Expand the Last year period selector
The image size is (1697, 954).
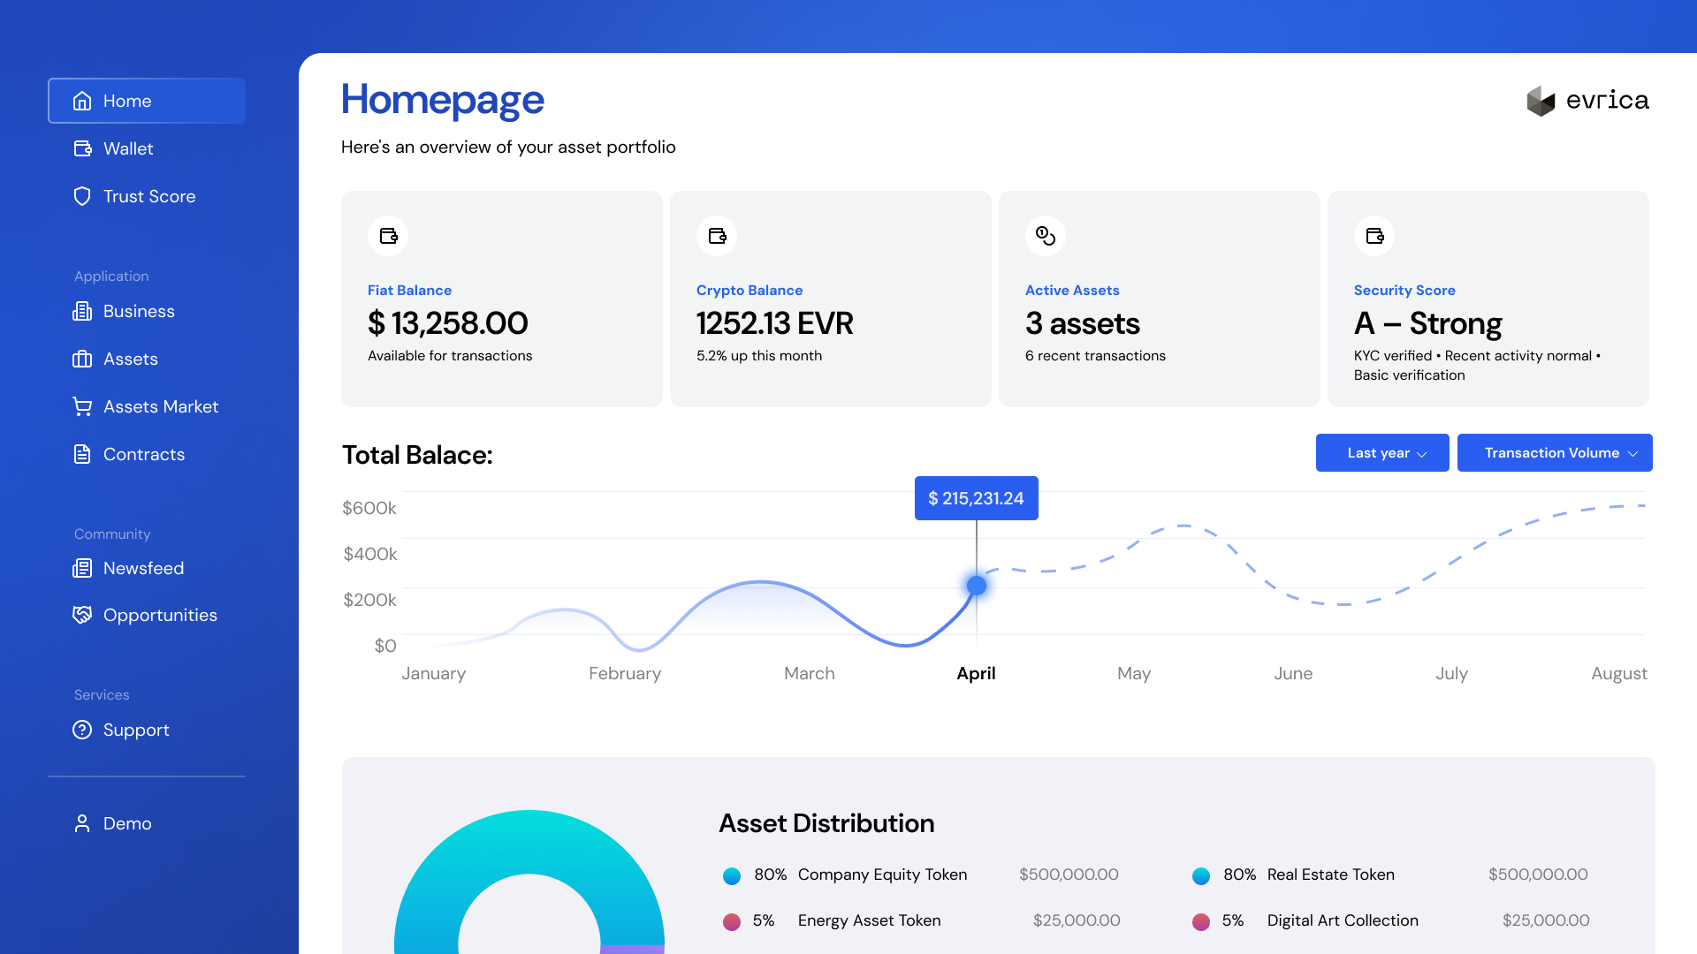tap(1381, 452)
